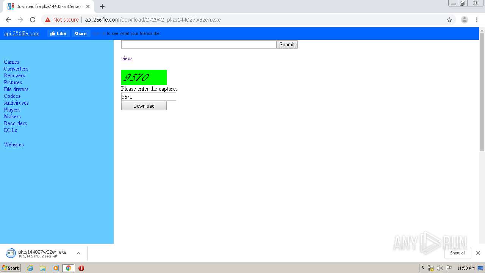The image size is (485, 273).
Task: Click Show all downloads button
Action: click(458, 253)
